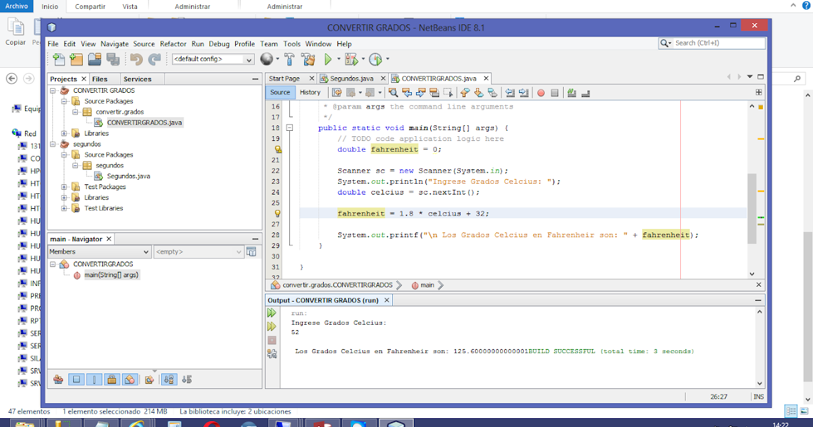Start macro recording with the red record icon
Screen dimensions: 813x427
pos(541,92)
